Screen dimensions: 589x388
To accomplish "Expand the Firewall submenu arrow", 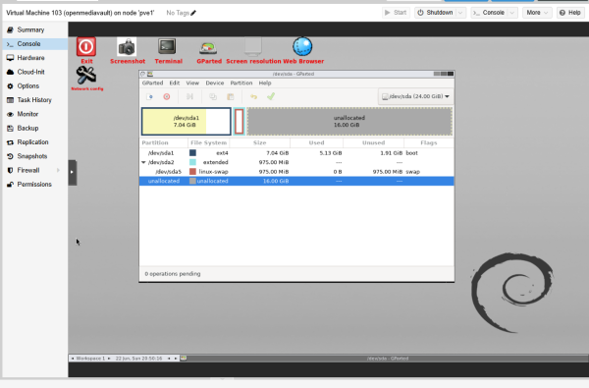I will (58, 170).
